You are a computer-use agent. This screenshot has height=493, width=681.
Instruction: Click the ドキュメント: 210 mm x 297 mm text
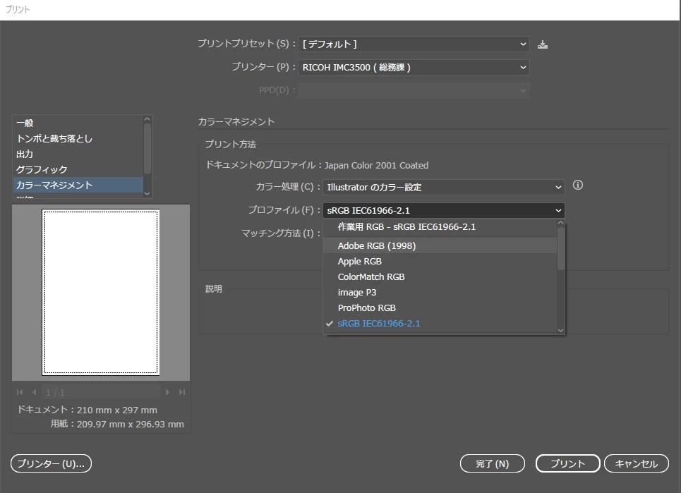point(88,410)
